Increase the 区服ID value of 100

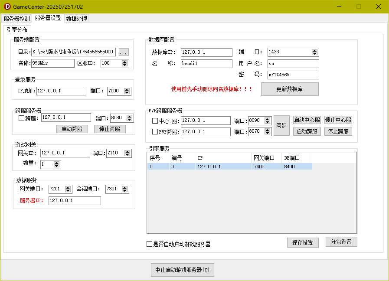click(x=125, y=62)
